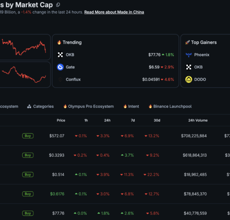Sort table by the Price column

61,120
